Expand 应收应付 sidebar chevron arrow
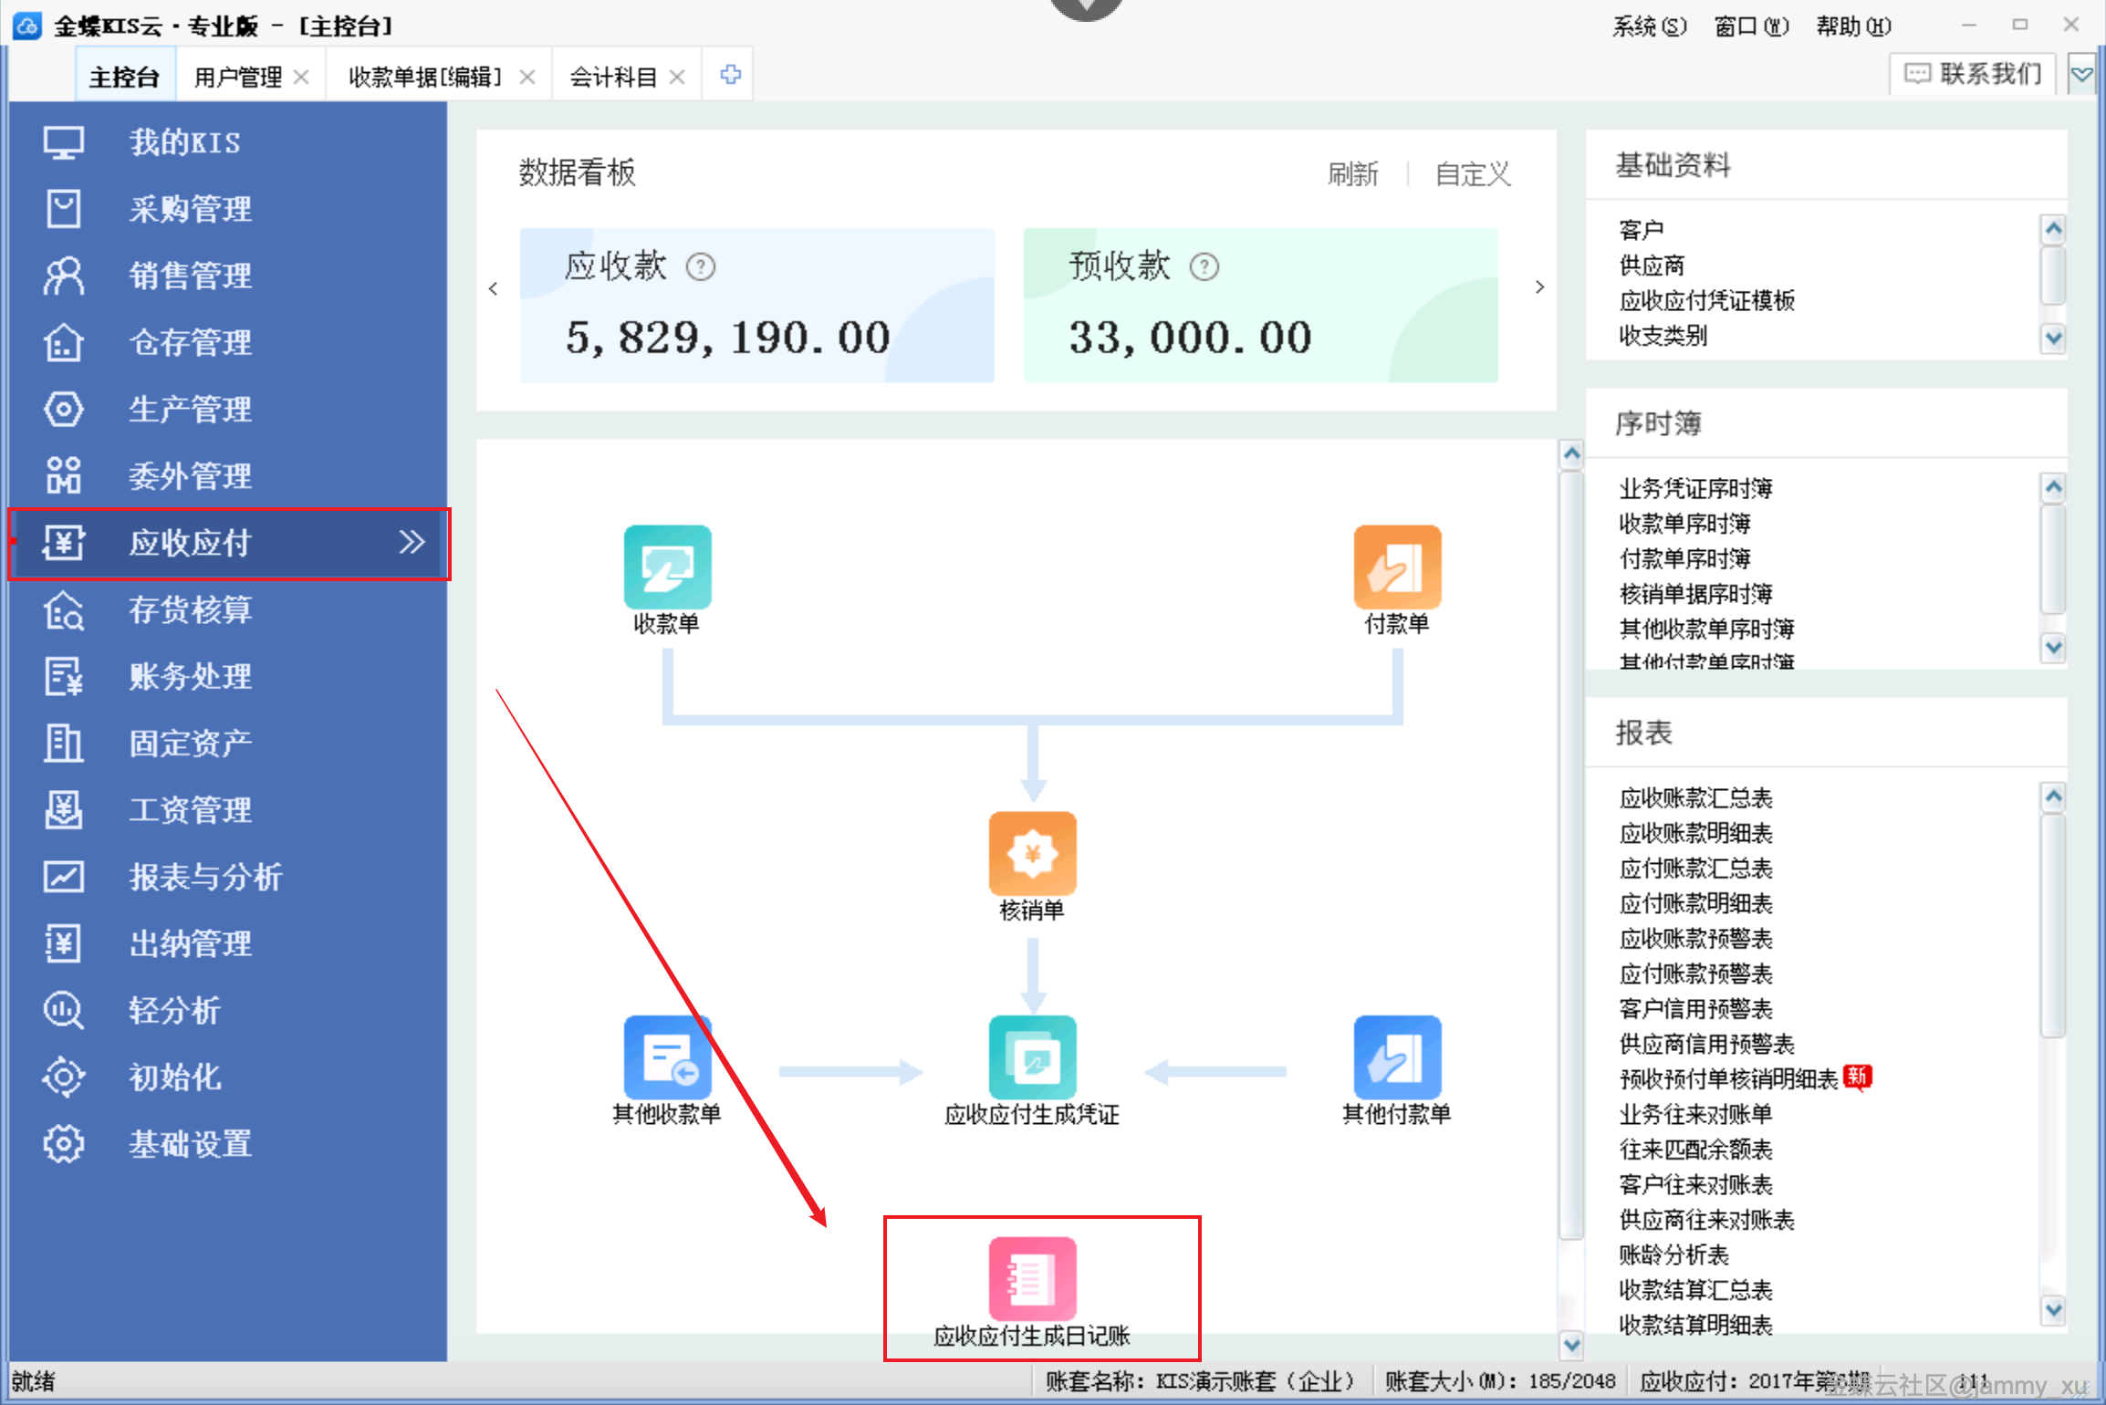 click(x=412, y=542)
